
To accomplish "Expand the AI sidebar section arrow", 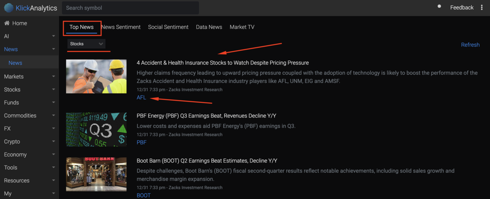I will pyautogui.click(x=53, y=37).
